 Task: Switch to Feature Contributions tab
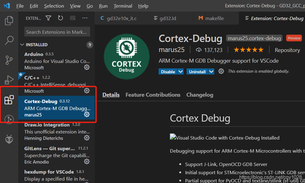pos(153,95)
